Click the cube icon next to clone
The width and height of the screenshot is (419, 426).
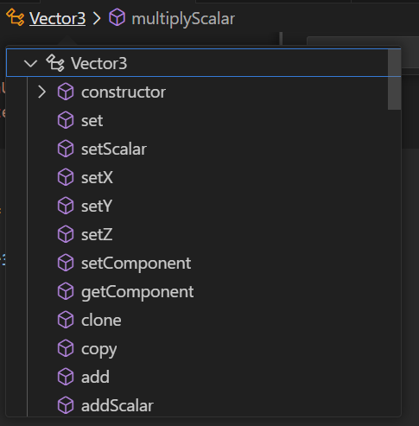66,320
